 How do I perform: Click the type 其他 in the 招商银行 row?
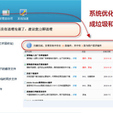coord(84,95)
